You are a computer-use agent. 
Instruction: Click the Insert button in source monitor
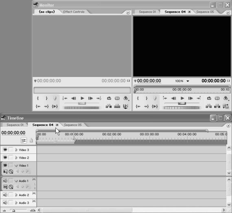pos(109,106)
